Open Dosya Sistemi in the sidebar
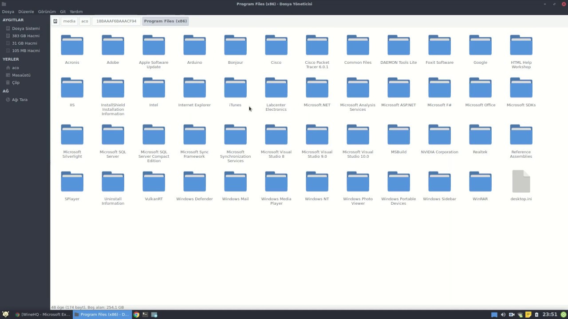568x319 pixels. (25, 28)
